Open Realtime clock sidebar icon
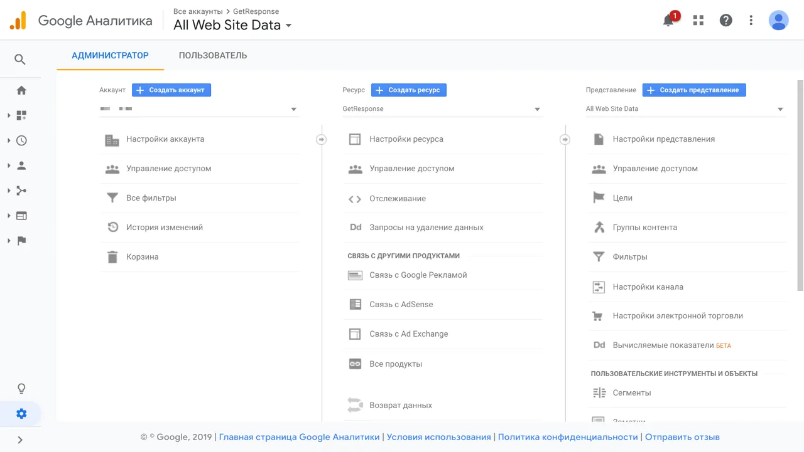This screenshot has height=452, width=804. pyautogui.click(x=21, y=140)
